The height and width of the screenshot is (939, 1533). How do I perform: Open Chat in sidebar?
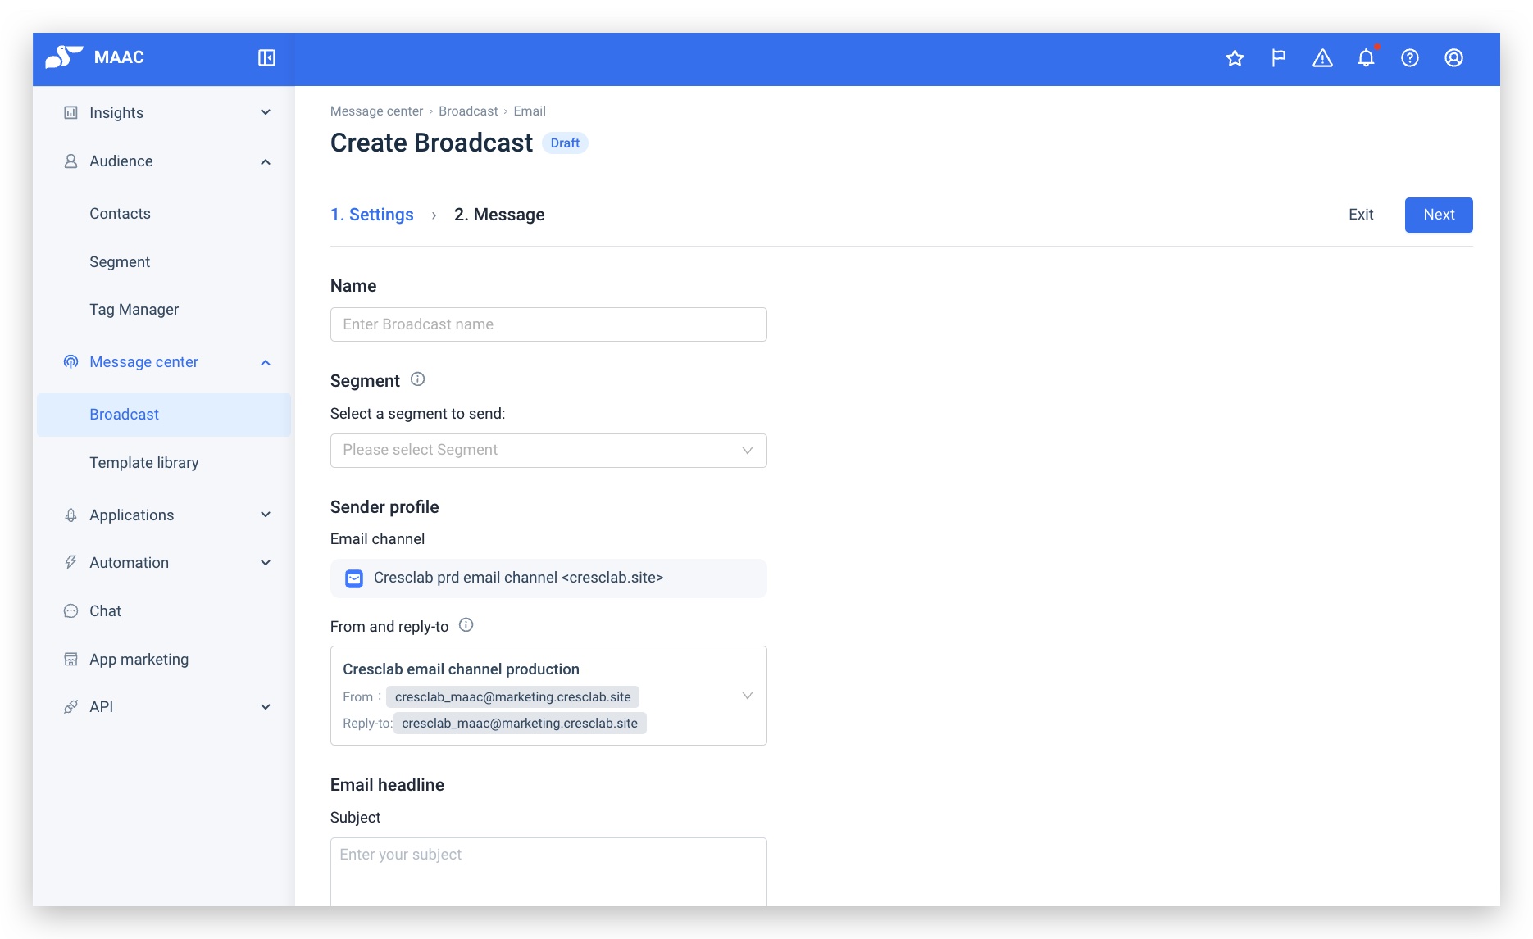tap(106, 611)
